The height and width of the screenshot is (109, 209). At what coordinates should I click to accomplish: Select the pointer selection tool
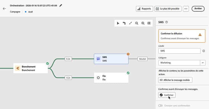(x=118, y=23)
